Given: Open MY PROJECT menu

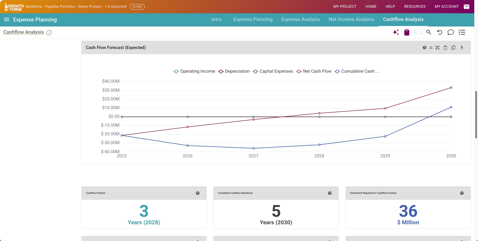Looking at the screenshot, I should [345, 6].
